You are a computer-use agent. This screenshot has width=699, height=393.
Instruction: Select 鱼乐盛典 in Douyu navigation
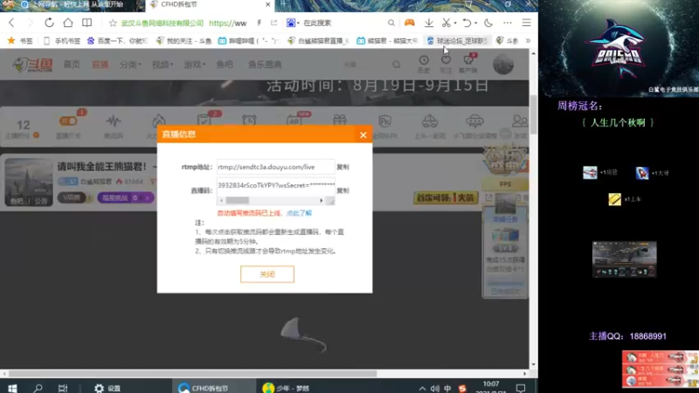pyautogui.click(x=265, y=65)
